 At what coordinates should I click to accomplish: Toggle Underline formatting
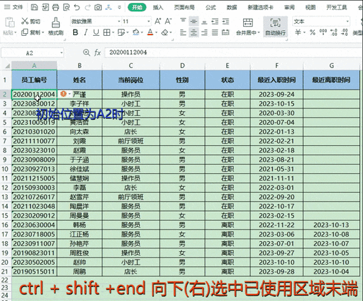coord(96,33)
